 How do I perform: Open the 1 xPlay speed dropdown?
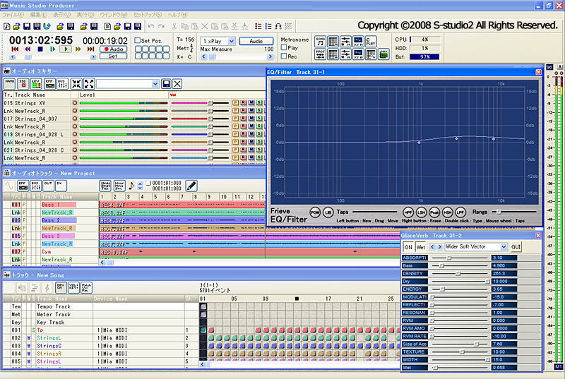230,41
